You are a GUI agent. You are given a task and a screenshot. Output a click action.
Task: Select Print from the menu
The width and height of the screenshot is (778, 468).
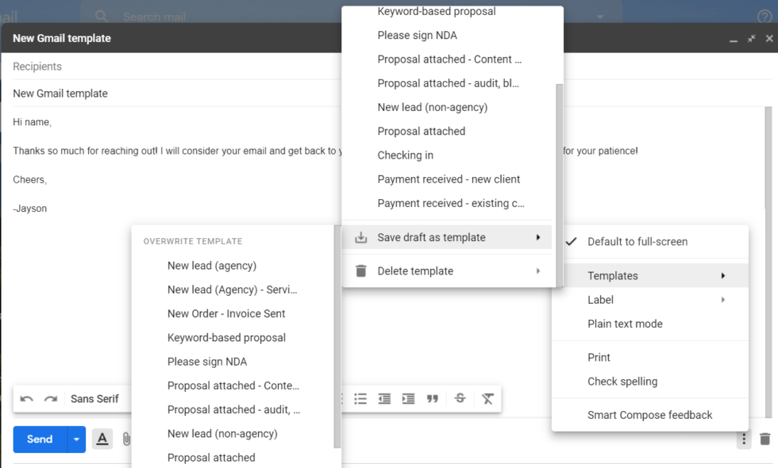coord(599,357)
